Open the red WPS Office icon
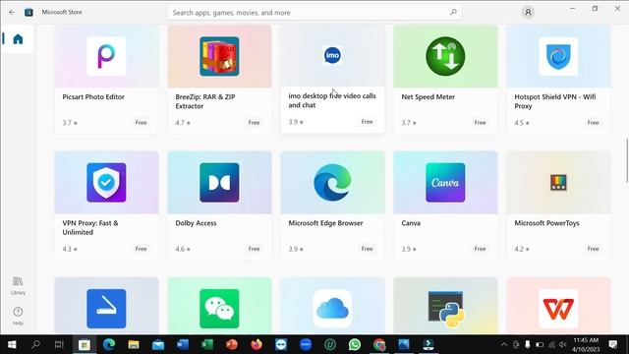The image size is (629, 354). 558,308
